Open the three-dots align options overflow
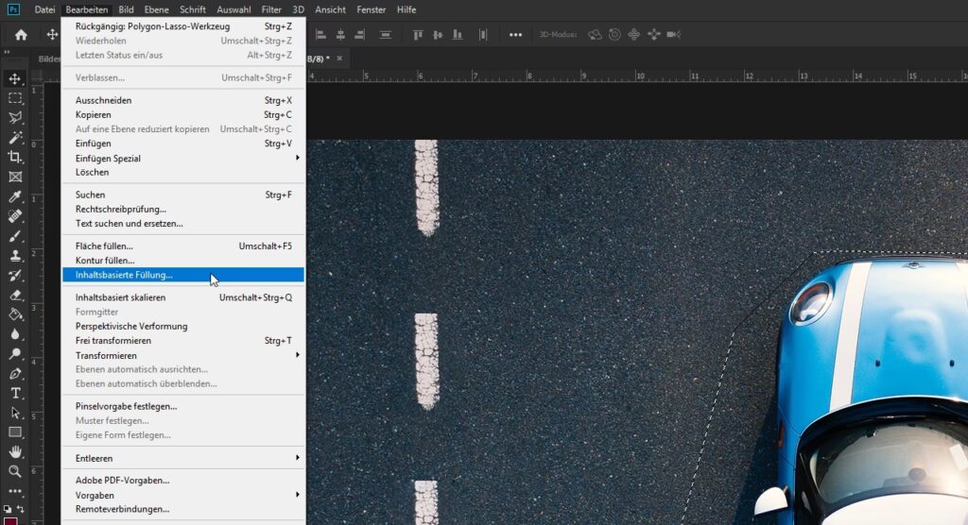This screenshot has width=968, height=525. [515, 35]
